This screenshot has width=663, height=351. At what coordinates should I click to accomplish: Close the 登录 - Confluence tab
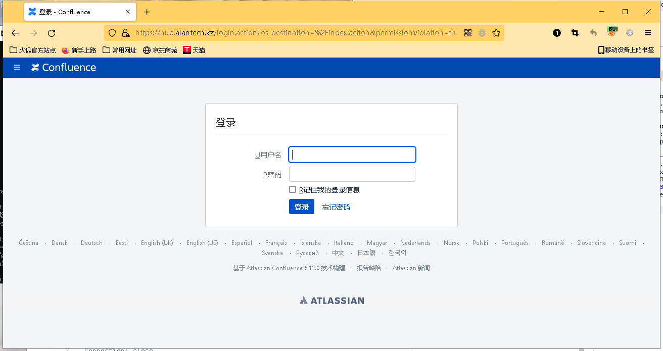click(x=128, y=12)
